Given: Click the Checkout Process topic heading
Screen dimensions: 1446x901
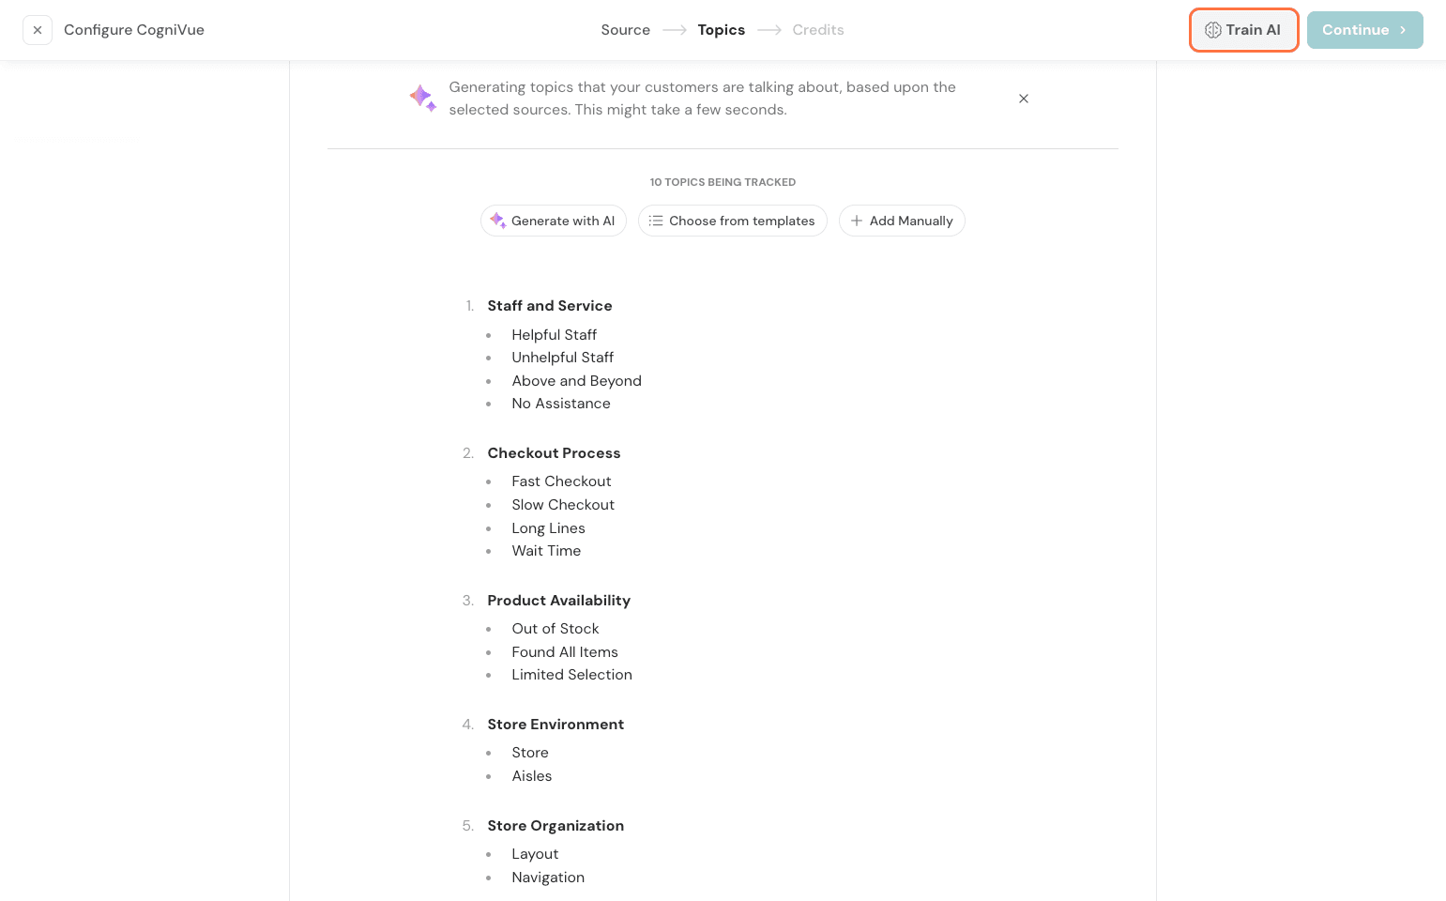Looking at the screenshot, I should (554, 453).
